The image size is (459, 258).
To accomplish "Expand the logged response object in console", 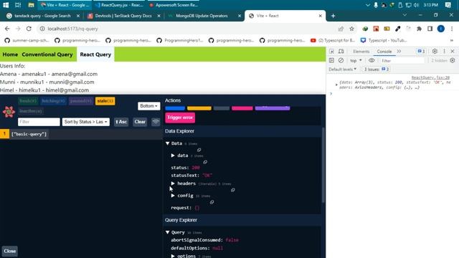I will (336, 85).
